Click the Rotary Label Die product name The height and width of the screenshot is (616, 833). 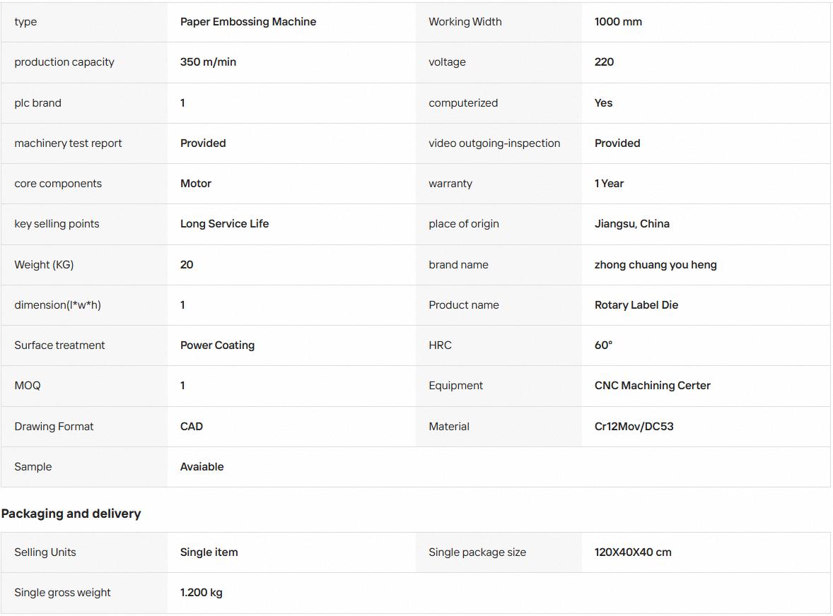[636, 305]
